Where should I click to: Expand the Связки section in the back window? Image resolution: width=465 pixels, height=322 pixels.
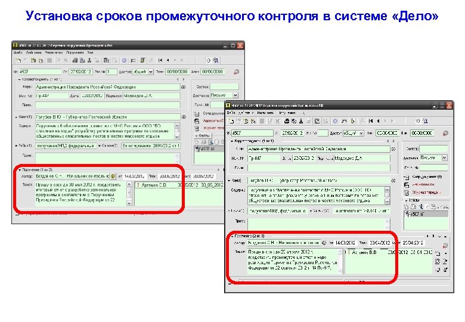click(x=100, y=145)
